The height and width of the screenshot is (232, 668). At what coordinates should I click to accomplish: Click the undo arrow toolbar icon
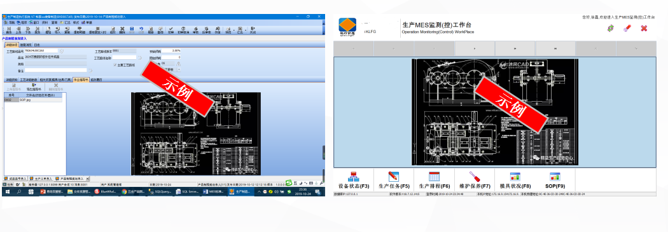(141, 29)
